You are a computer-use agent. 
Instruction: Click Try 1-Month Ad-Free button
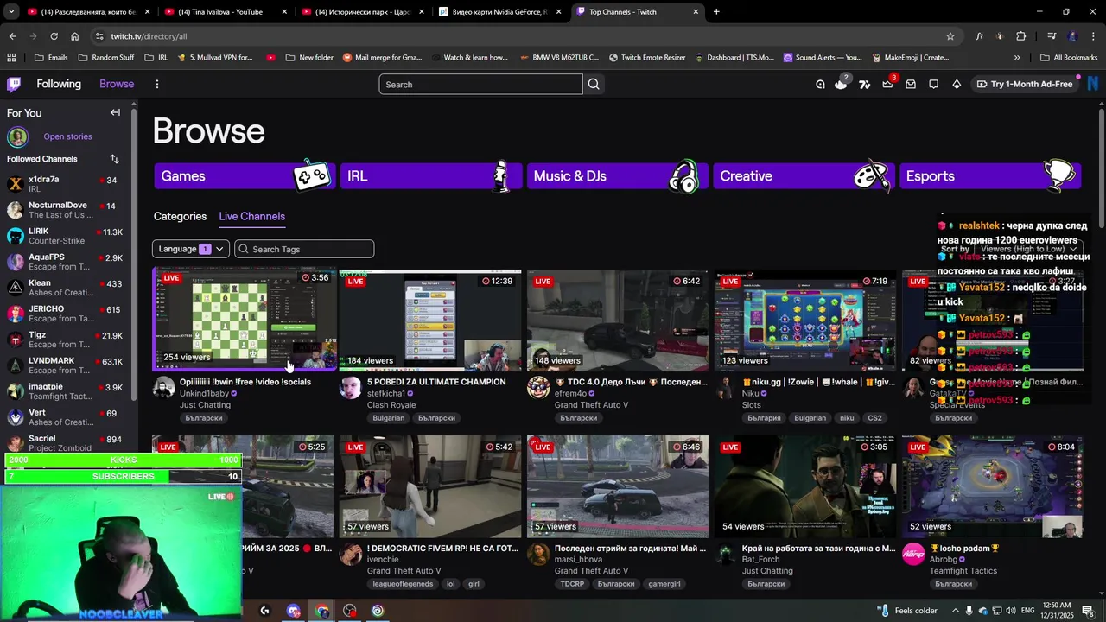pyautogui.click(x=1025, y=84)
